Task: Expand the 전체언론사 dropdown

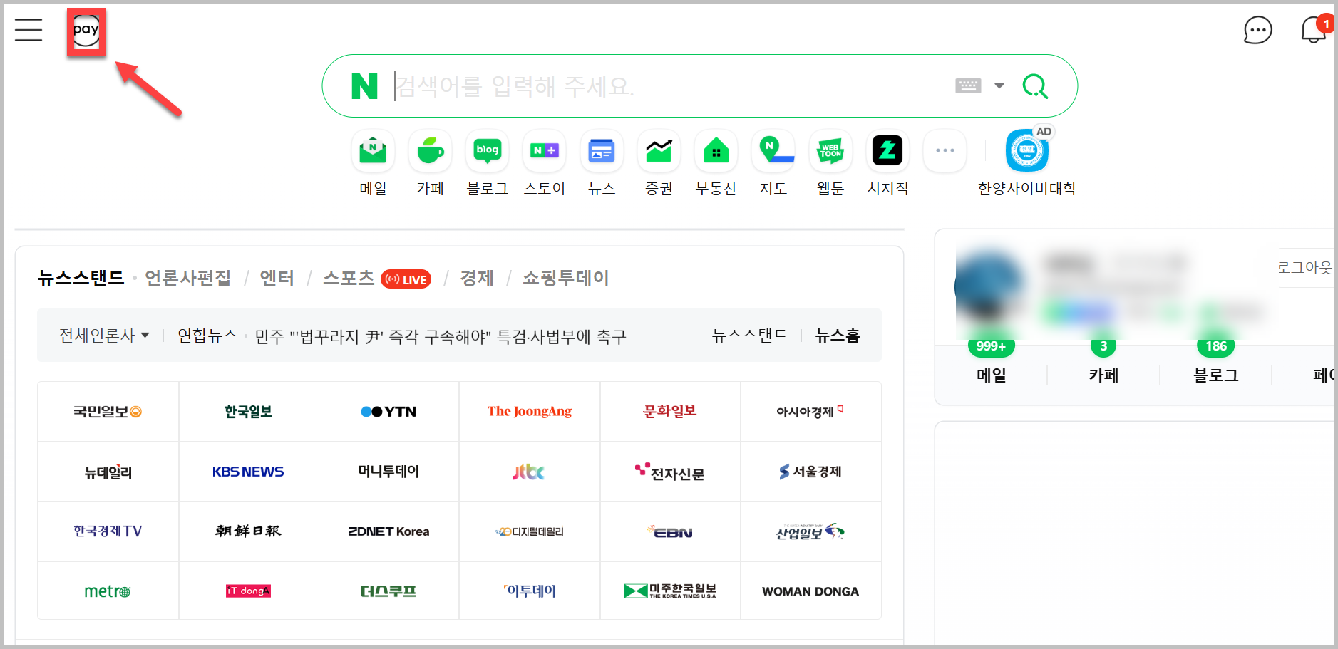Action: pos(104,336)
